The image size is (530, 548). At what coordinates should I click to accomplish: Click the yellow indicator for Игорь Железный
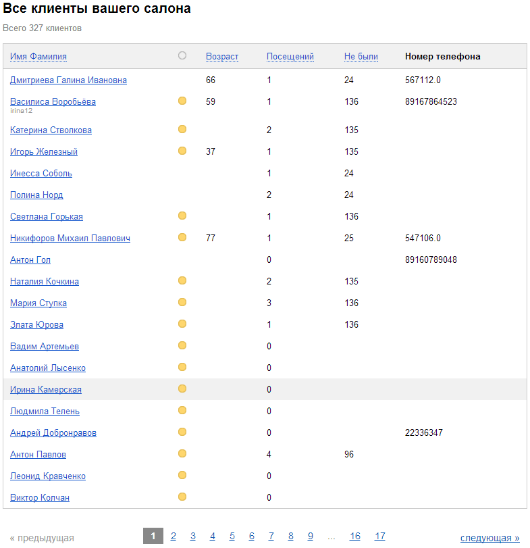pos(182,151)
